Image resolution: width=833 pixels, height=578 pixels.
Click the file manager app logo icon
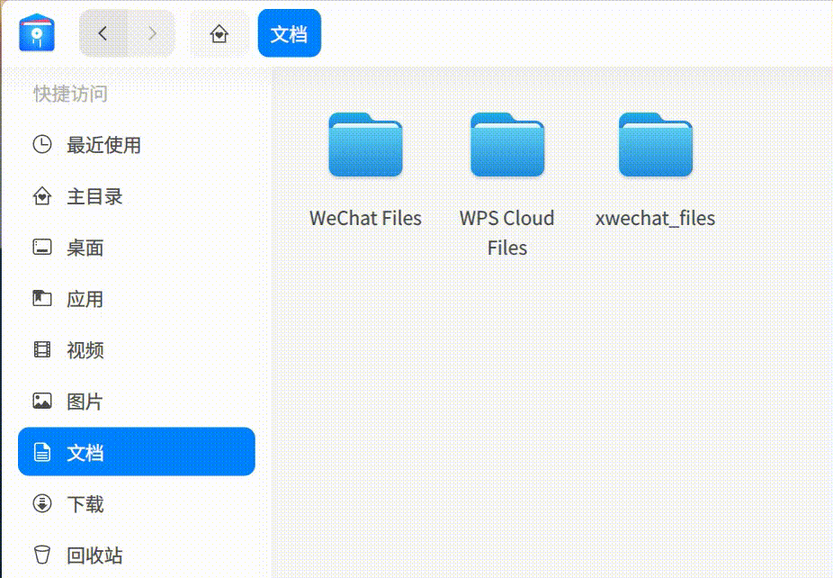(x=37, y=33)
